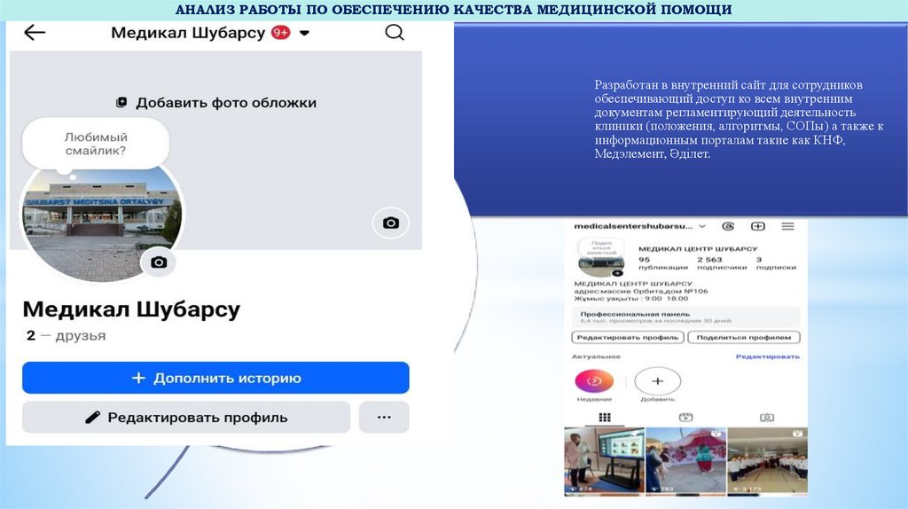Open the first post thumbnail with screen
The image size is (908, 509).
(x=605, y=461)
